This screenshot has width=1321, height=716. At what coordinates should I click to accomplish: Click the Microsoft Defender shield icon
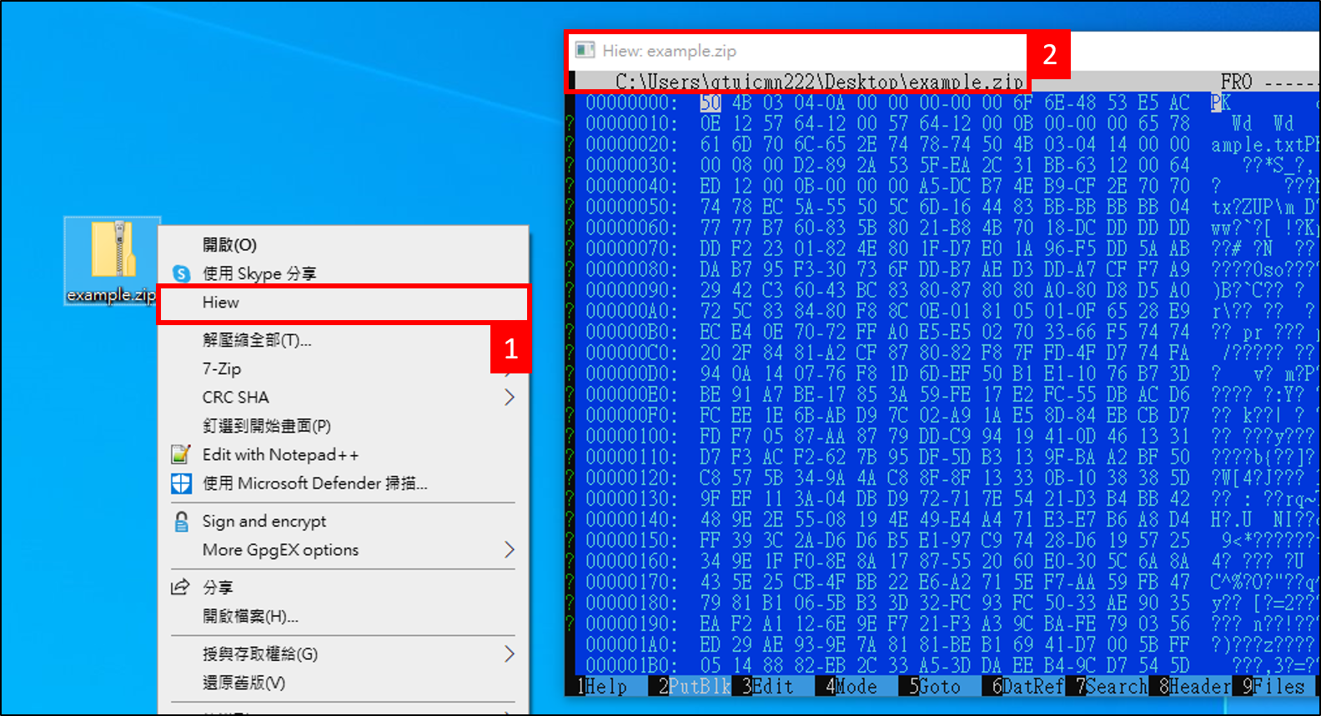click(181, 483)
